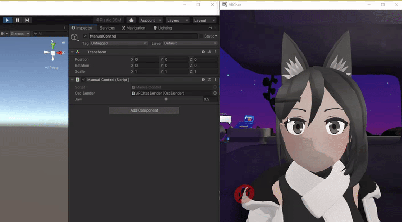Image resolution: width=402 pixels, height=222 pixels.
Task: Toggle the Gizmos button
Action: pyautogui.click(x=17, y=33)
